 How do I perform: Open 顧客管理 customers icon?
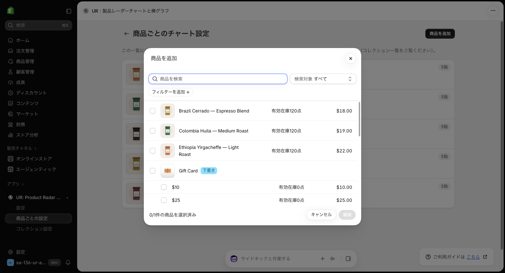click(11, 72)
